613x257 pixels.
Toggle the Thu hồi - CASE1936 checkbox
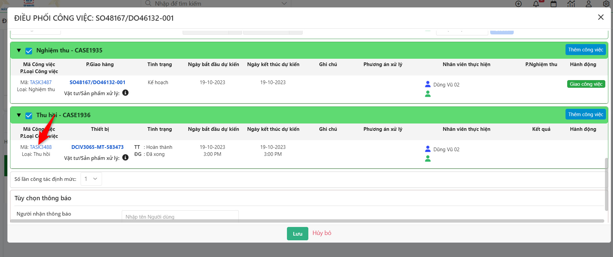29,115
